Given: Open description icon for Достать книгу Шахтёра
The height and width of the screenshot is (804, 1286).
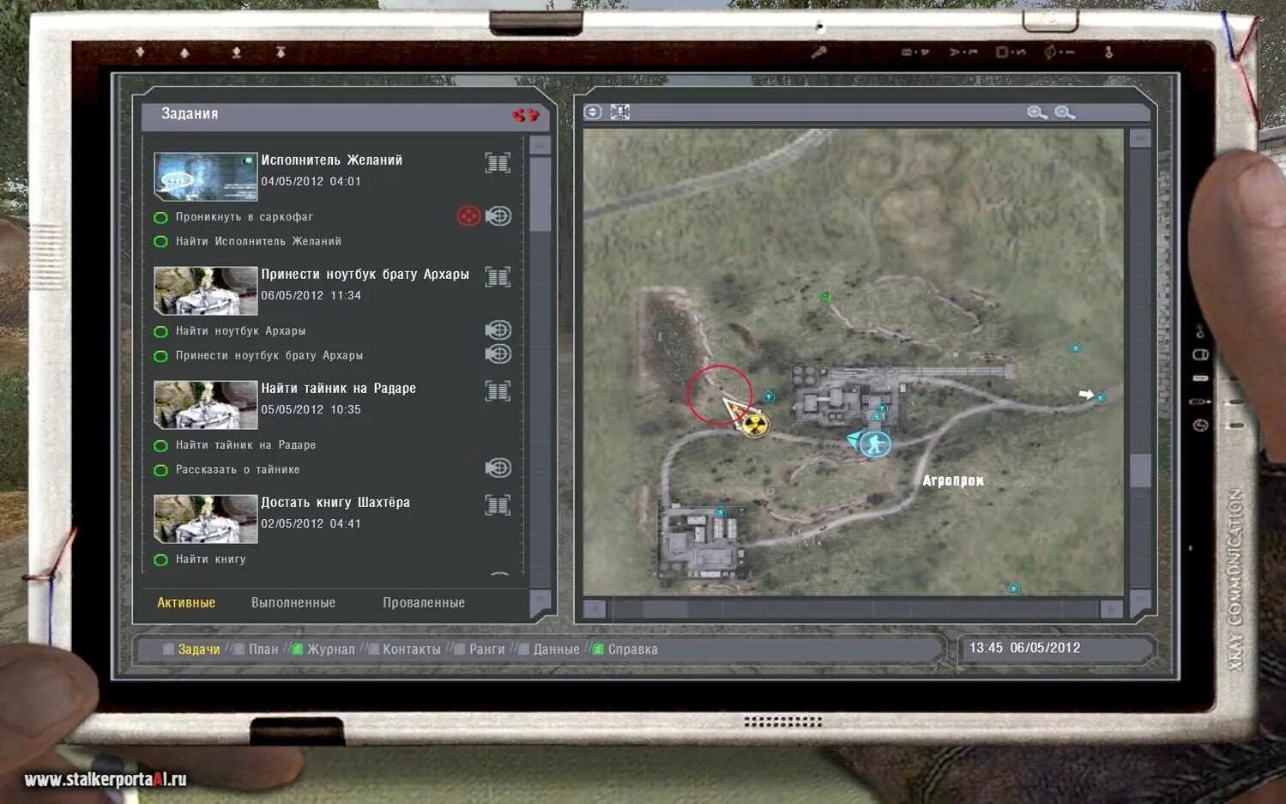Looking at the screenshot, I should [498, 505].
